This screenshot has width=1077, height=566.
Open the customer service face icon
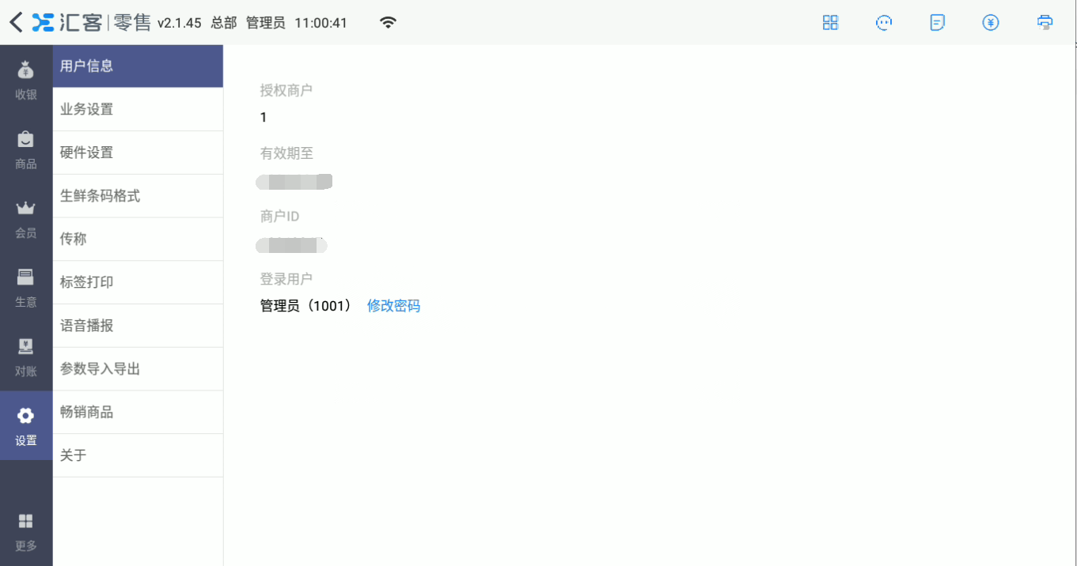[x=884, y=23]
